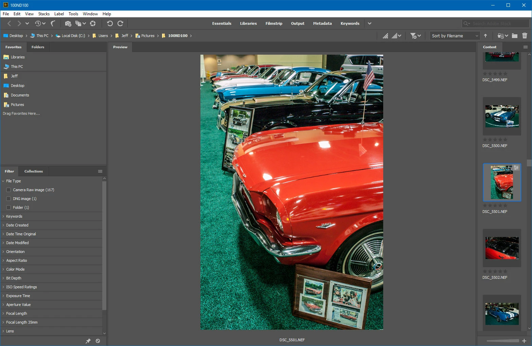Open the Sort by Filename dropdown
This screenshot has width=532, height=346.
455,36
